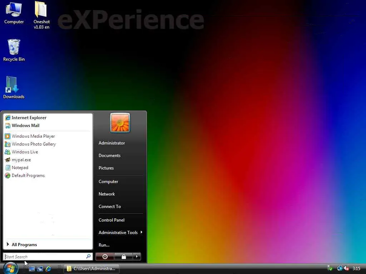Click the lock button in Start menu
366x274 pixels.
(x=123, y=257)
